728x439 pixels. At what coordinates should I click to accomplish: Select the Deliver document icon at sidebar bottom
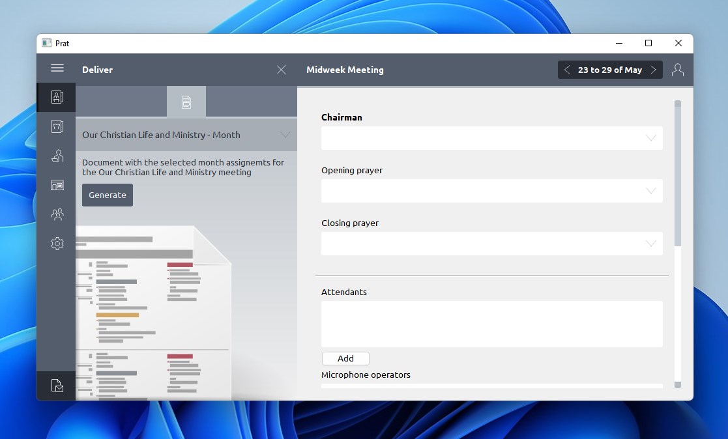pyautogui.click(x=57, y=386)
